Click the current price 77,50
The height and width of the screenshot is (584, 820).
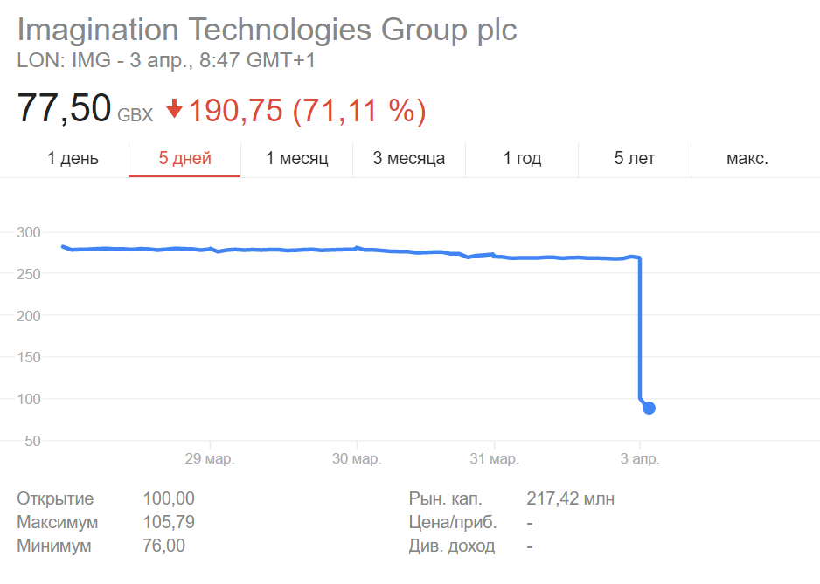tap(65, 109)
